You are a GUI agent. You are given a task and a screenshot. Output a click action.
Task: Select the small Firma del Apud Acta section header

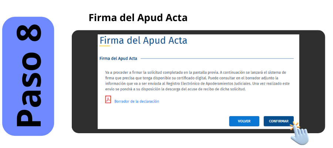[118, 58]
